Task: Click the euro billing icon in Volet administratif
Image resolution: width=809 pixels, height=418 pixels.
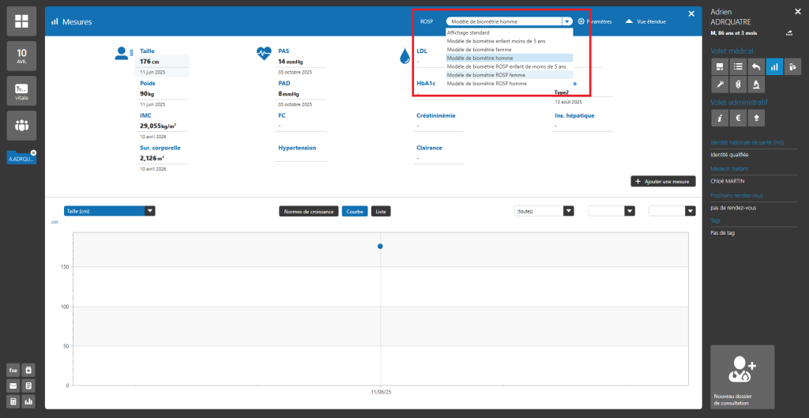Action: (x=737, y=118)
